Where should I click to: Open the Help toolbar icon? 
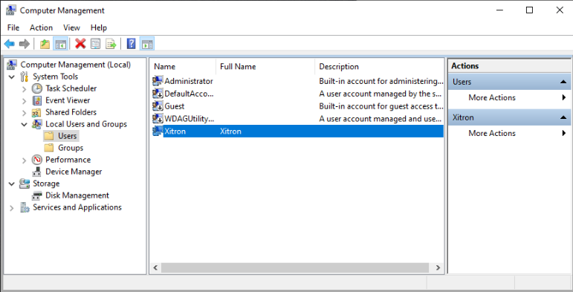pos(132,44)
